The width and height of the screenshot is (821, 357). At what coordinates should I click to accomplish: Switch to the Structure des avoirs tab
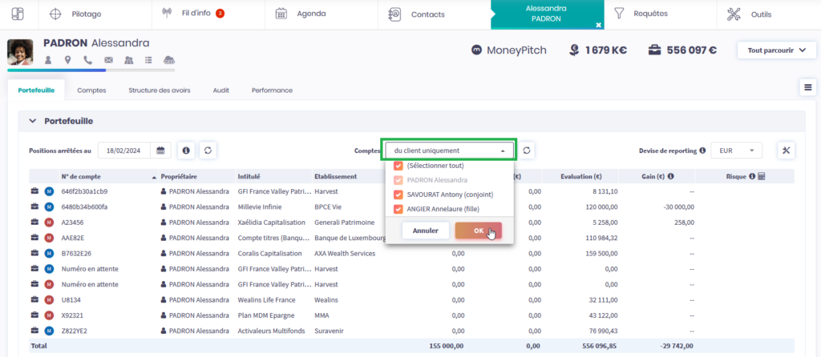[160, 90]
